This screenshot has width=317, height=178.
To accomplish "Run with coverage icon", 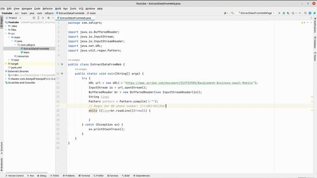I will coord(288,13).
